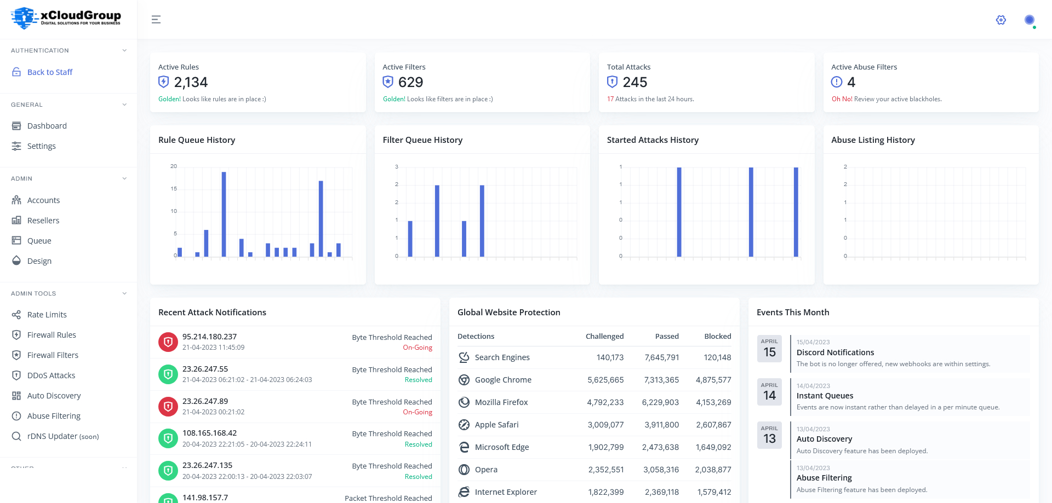Click the Firewall Rules shield icon
The width and height of the screenshot is (1052, 503).
(16, 334)
